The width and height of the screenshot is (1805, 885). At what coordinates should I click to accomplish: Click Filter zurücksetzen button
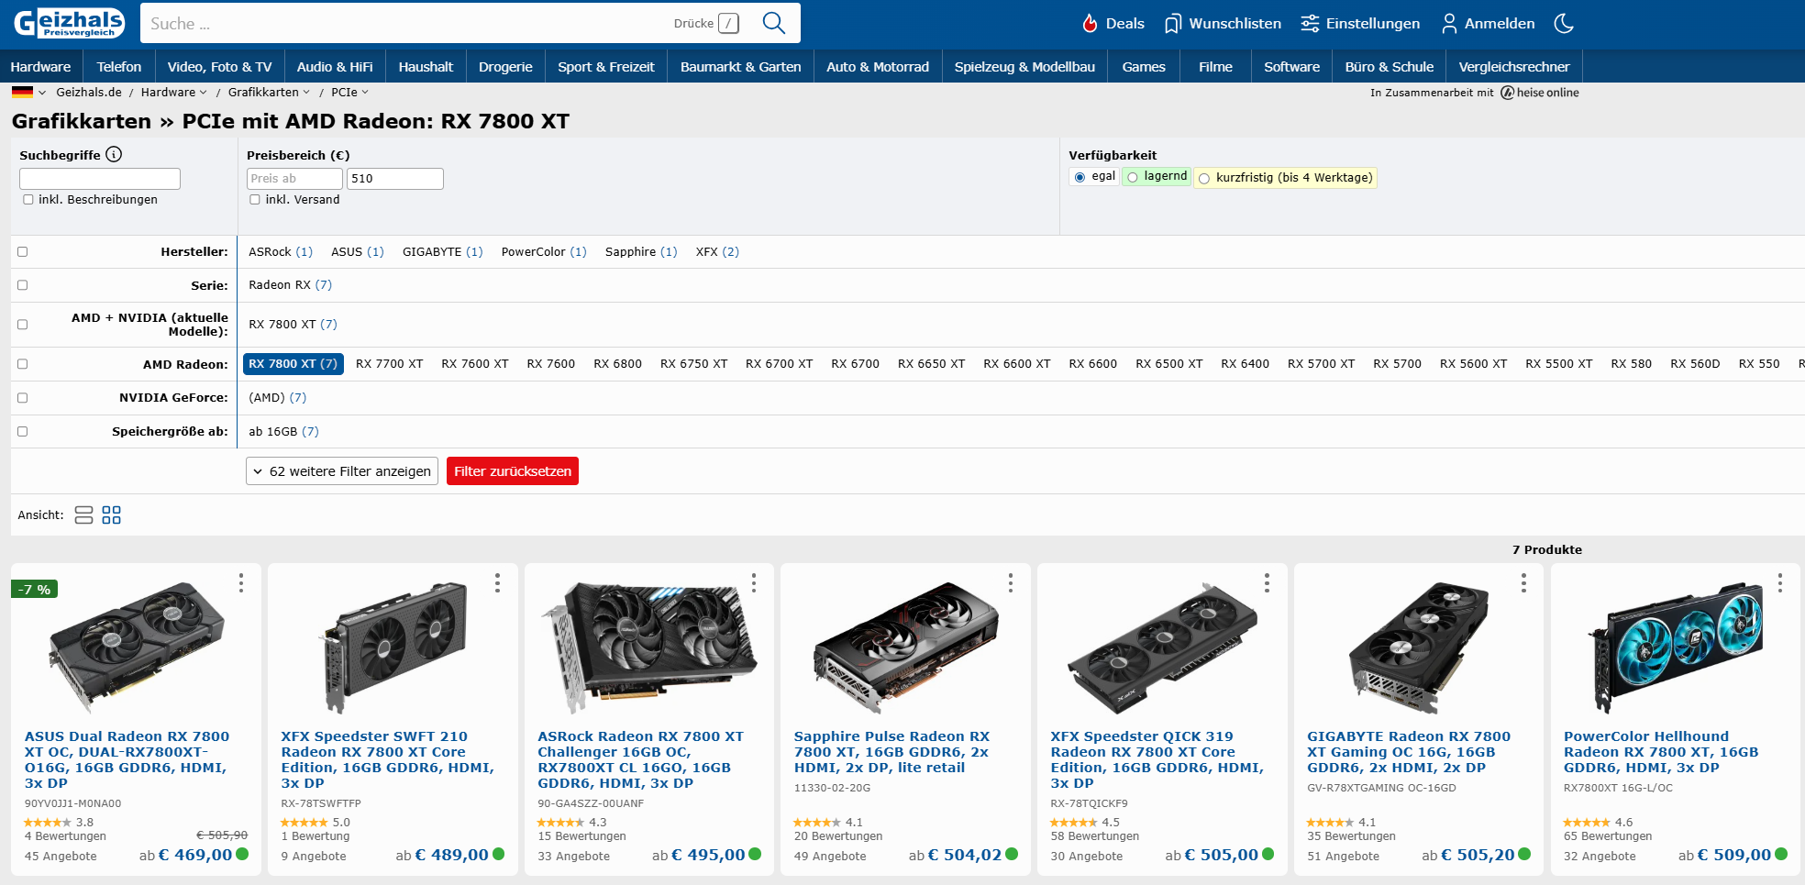coord(513,471)
